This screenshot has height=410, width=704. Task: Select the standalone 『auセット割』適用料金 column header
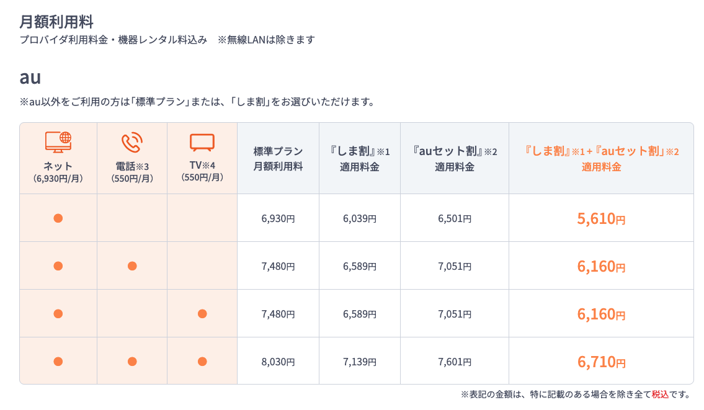(x=455, y=159)
